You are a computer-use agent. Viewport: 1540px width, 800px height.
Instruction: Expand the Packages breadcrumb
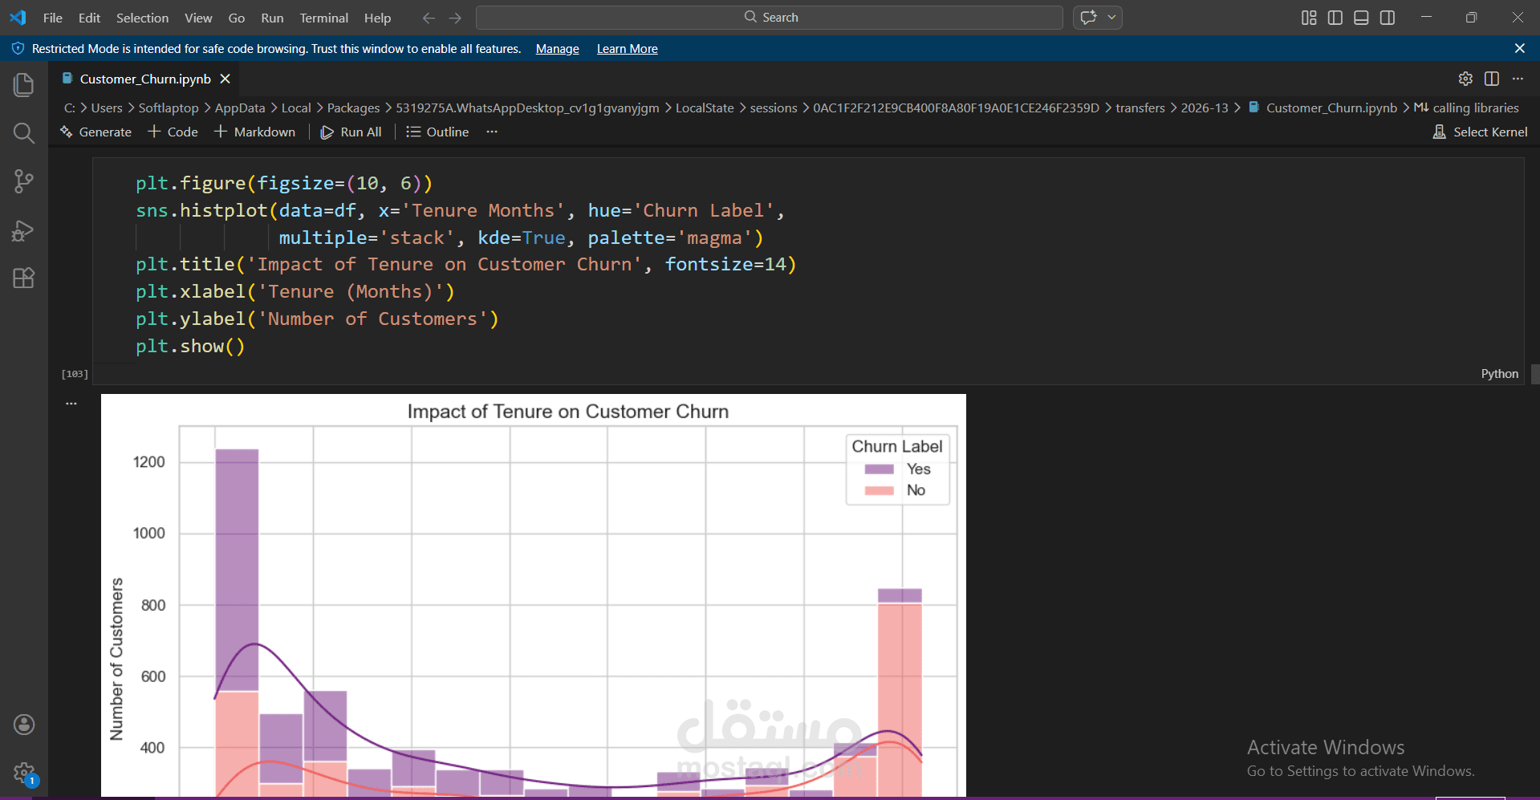pos(354,108)
